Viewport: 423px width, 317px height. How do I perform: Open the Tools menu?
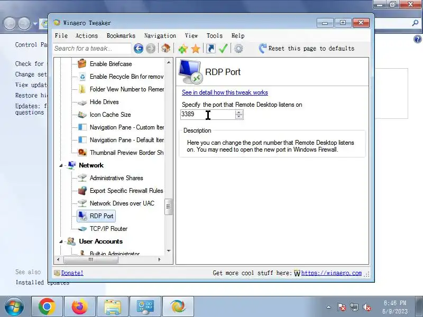tap(215, 35)
